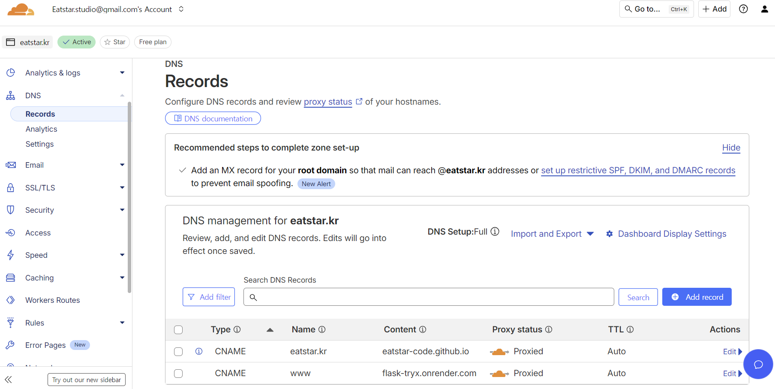
Task: Click the Cloudflare logo icon
Action: [x=21, y=9]
